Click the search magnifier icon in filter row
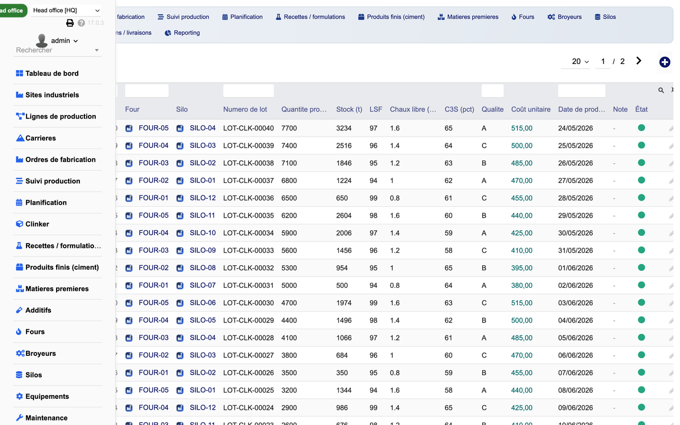Screen dimensions: 680x425 [661, 91]
